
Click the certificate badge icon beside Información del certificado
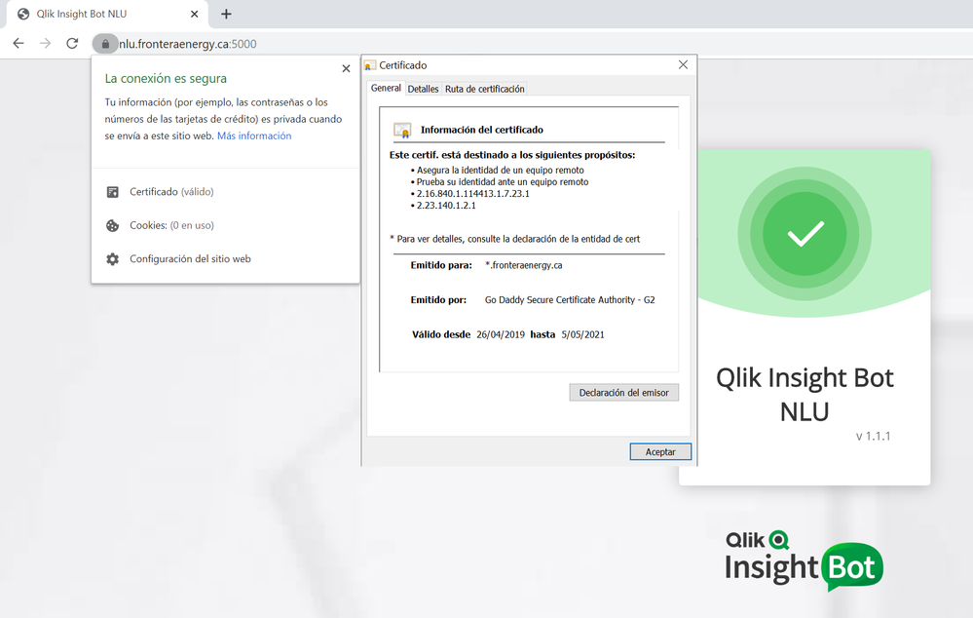click(x=402, y=130)
